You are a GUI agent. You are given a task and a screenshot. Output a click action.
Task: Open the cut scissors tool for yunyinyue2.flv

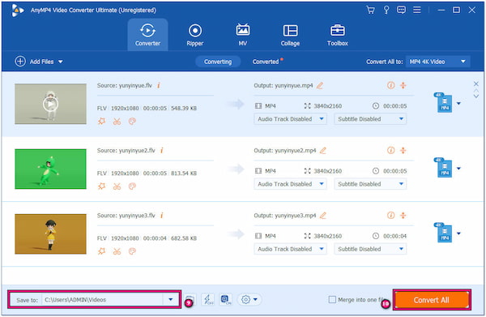tap(117, 186)
